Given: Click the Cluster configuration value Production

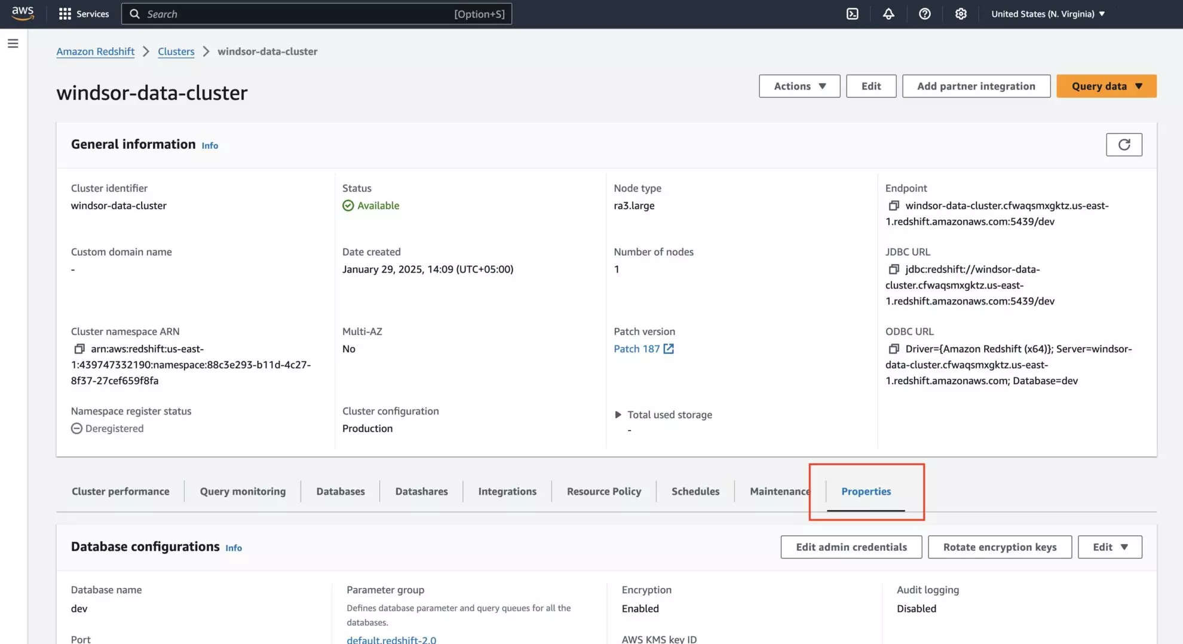Looking at the screenshot, I should click(367, 428).
